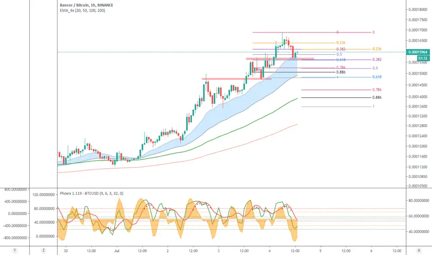Select the far-right pink 0.786 Fibonacci label
Image resolution: width=432 pixels, height=255 pixels.
point(377,89)
